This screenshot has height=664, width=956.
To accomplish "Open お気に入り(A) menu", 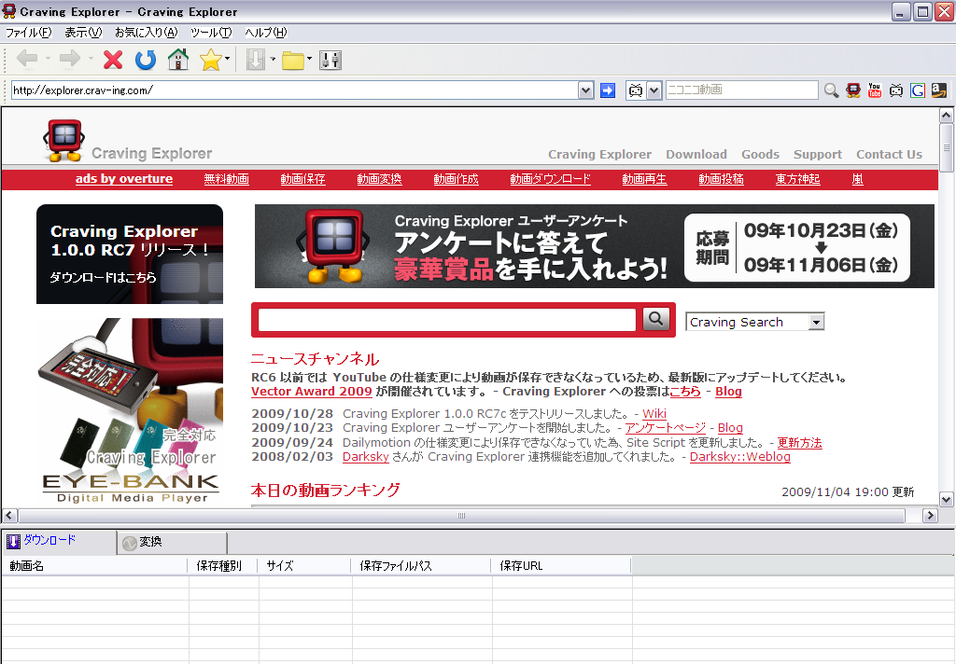I will [x=146, y=33].
